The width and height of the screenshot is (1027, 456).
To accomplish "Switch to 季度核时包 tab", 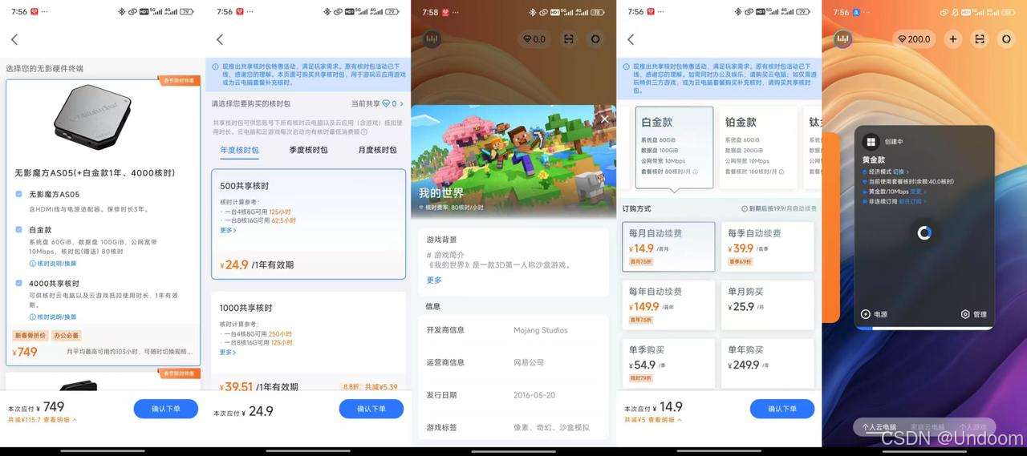I will tap(309, 150).
